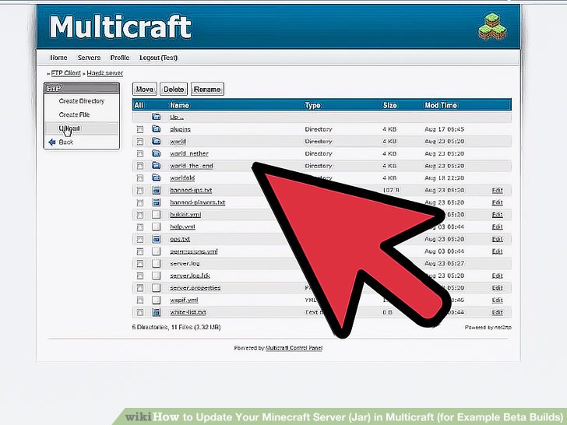Check the white-list.txt checkbox
This screenshot has height=425, width=567.
140,313
